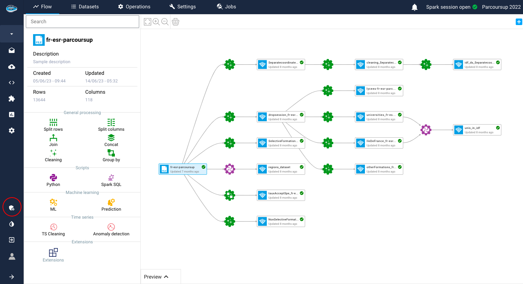Image resolution: width=523 pixels, height=284 pixels.
Task: Click the zoom in magnifier icon
Action: point(156,22)
